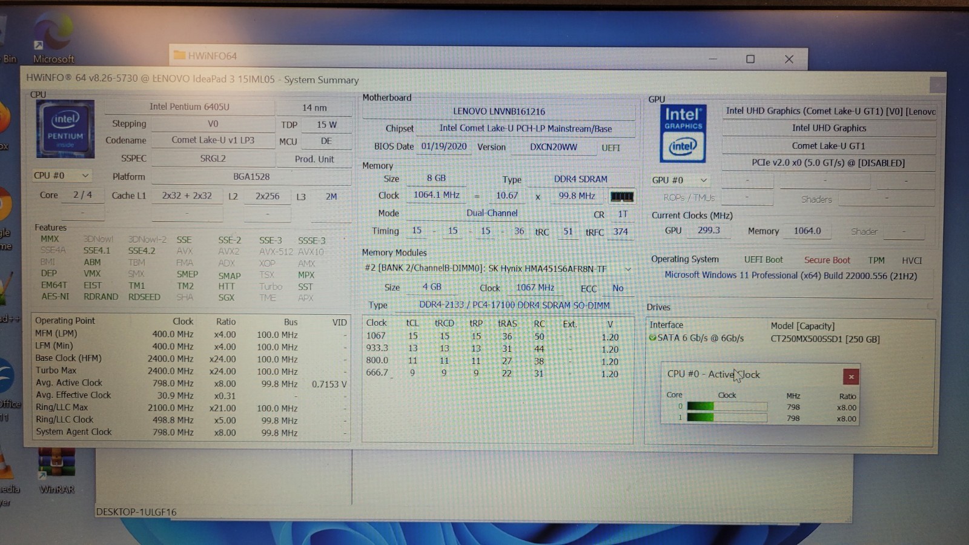
Task: Click the SATA drive status green icon
Action: pos(652,338)
